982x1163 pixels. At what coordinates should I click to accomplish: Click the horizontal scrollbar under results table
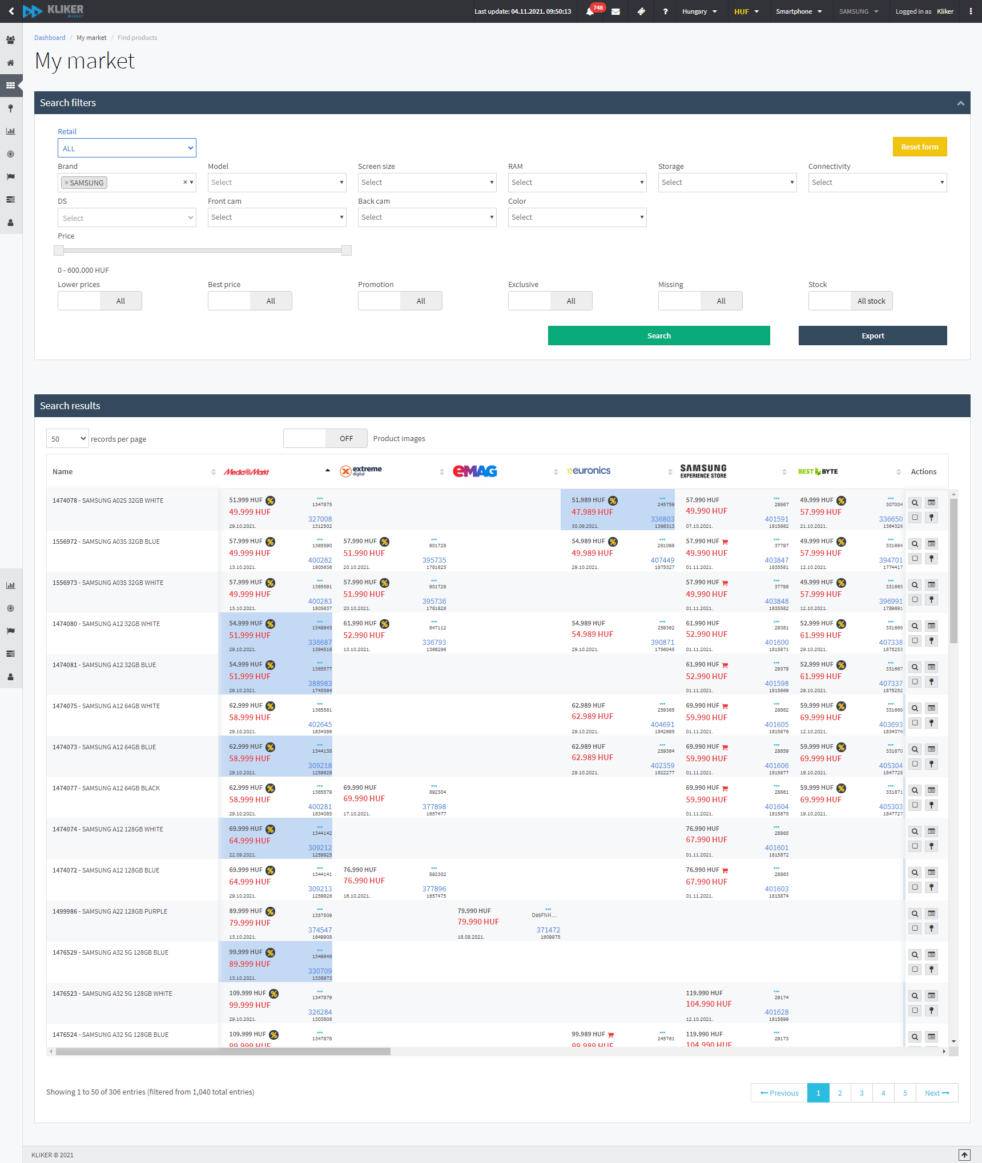coord(223,1051)
